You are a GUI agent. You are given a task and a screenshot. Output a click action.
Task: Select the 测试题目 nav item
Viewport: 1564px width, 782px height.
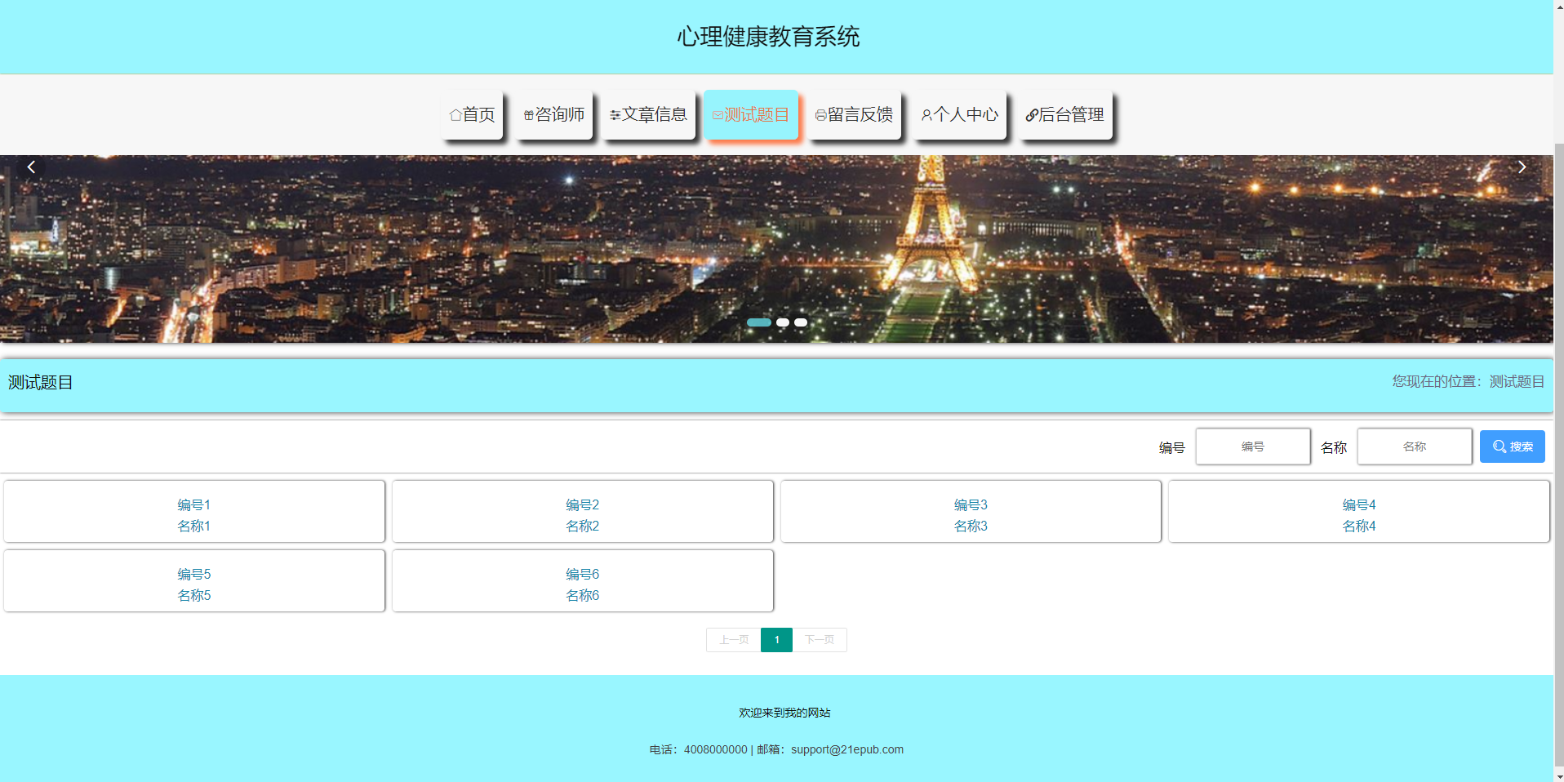[x=750, y=114]
